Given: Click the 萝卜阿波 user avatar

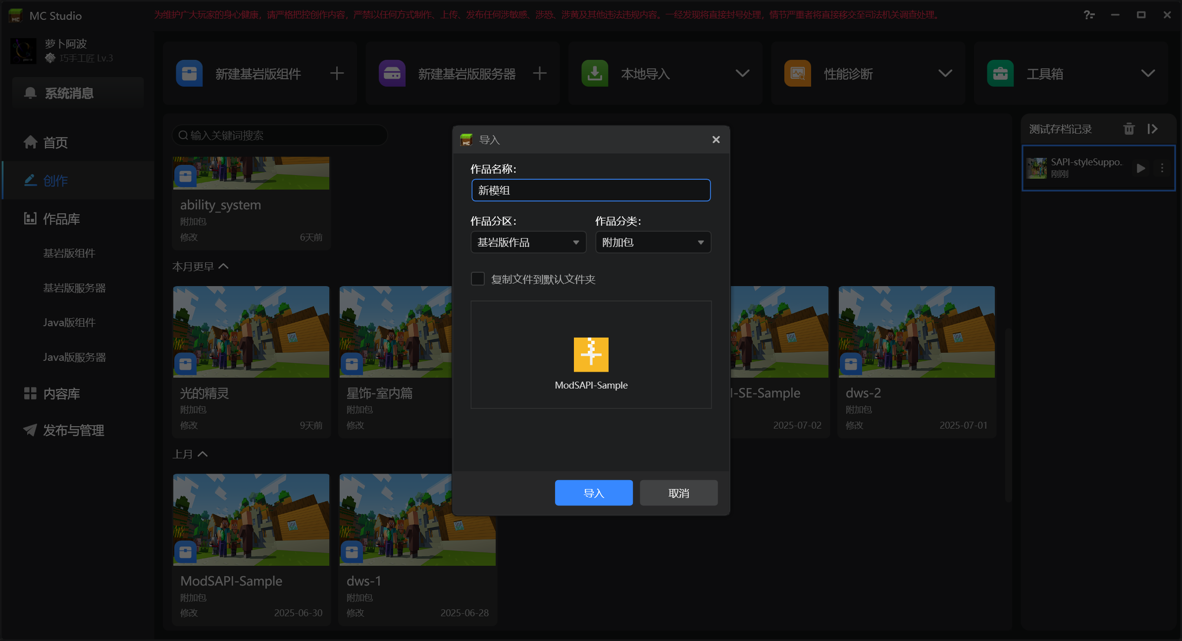Looking at the screenshot, I should [23, 50].
